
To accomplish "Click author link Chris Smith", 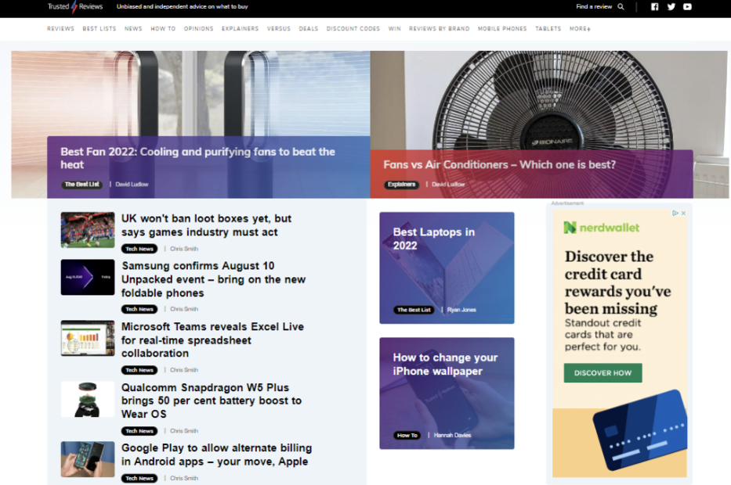I will (183, 248).
